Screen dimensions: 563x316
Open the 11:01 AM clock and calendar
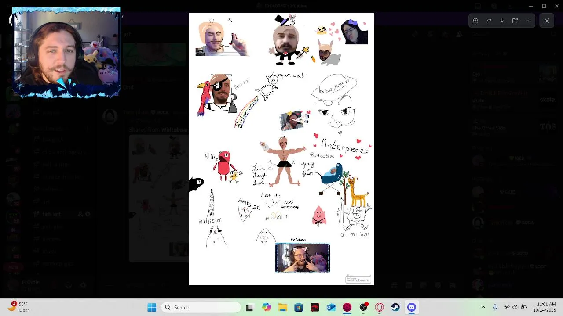click(545, 307)
